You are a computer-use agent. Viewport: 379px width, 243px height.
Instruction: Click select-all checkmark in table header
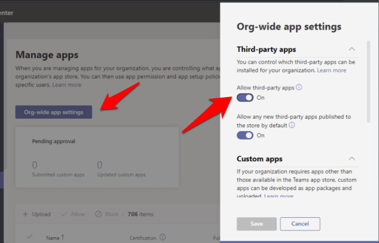click(29, 237)
